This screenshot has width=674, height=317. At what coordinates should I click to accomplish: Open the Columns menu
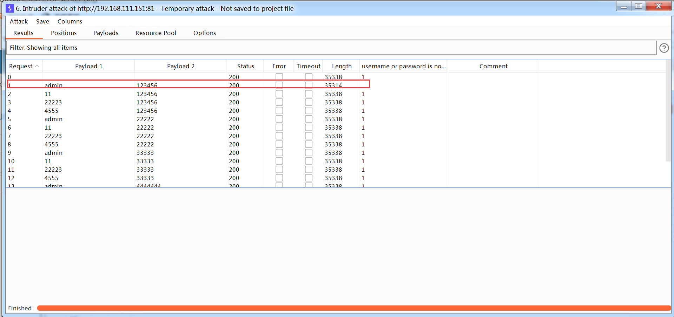(x=70, y=21)
